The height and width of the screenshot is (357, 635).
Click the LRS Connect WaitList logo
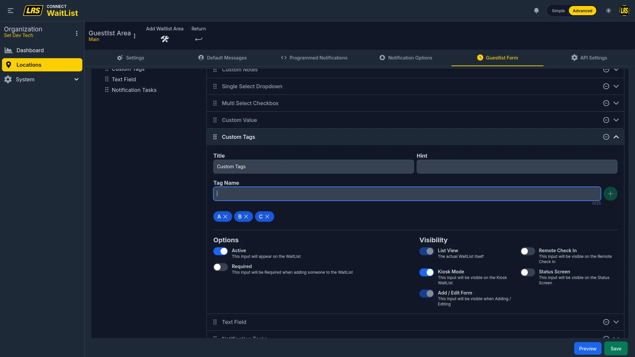51,11
